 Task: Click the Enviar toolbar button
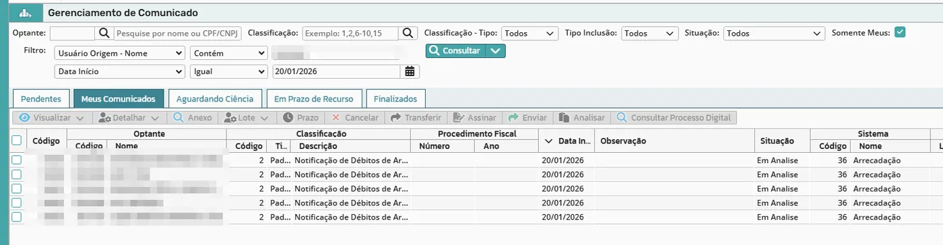pyautogui.click(x=527, y=117)
